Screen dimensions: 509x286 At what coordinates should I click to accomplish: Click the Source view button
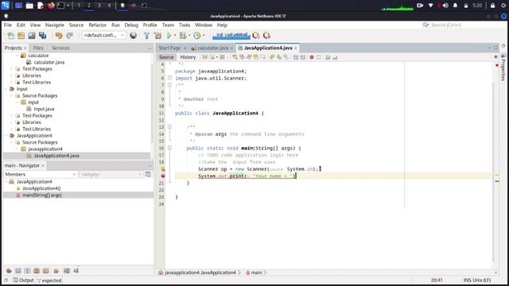click(166, 57)
